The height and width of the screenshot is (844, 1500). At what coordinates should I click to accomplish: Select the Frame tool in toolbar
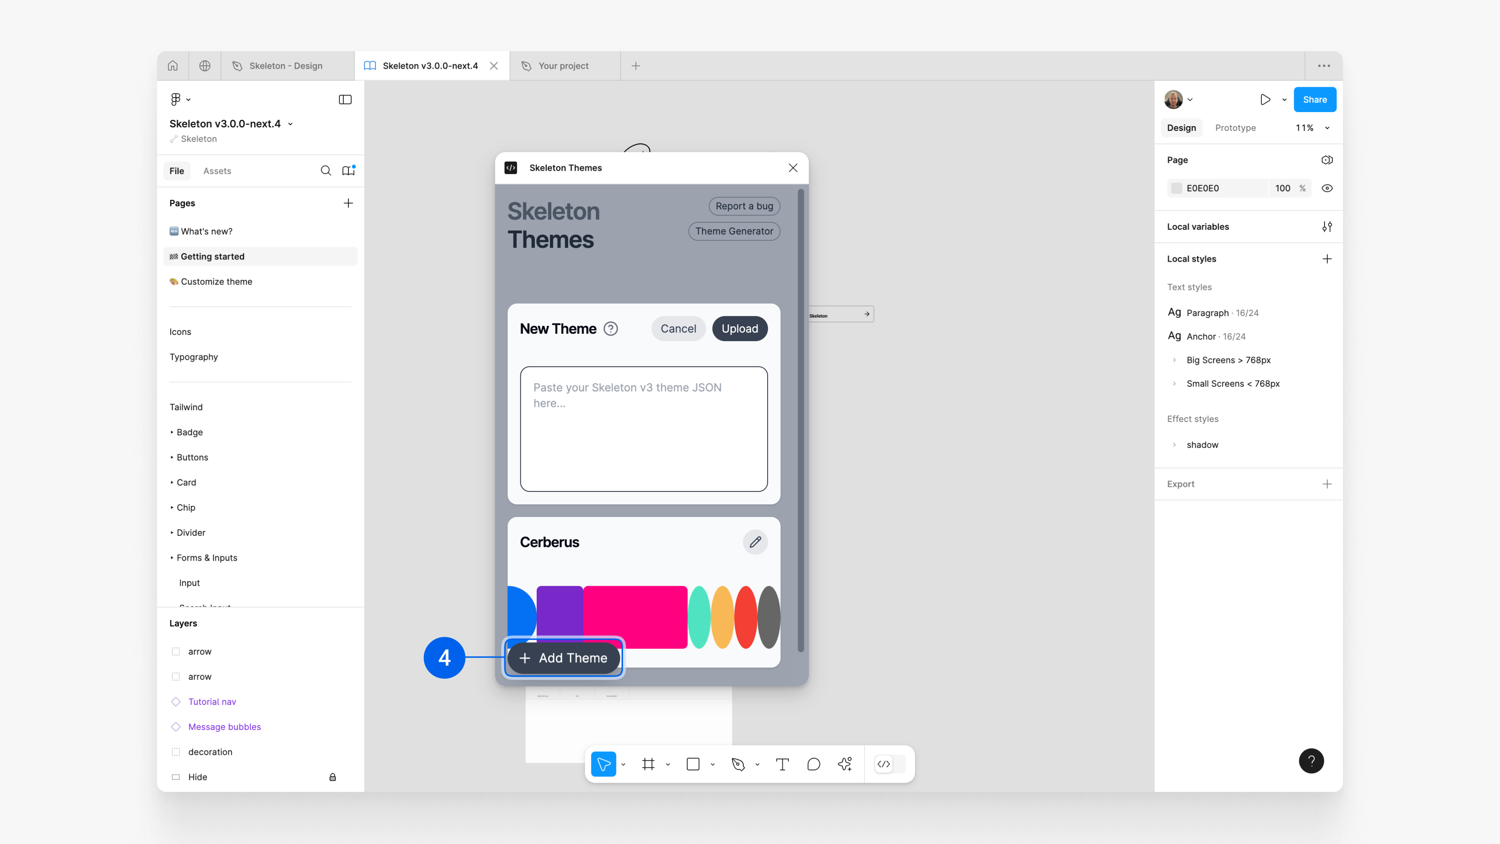pos(648,764)
